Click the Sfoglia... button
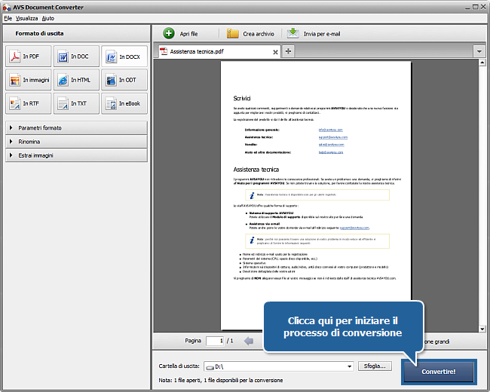The image size is (490, 392). click(x=375, y=366)
